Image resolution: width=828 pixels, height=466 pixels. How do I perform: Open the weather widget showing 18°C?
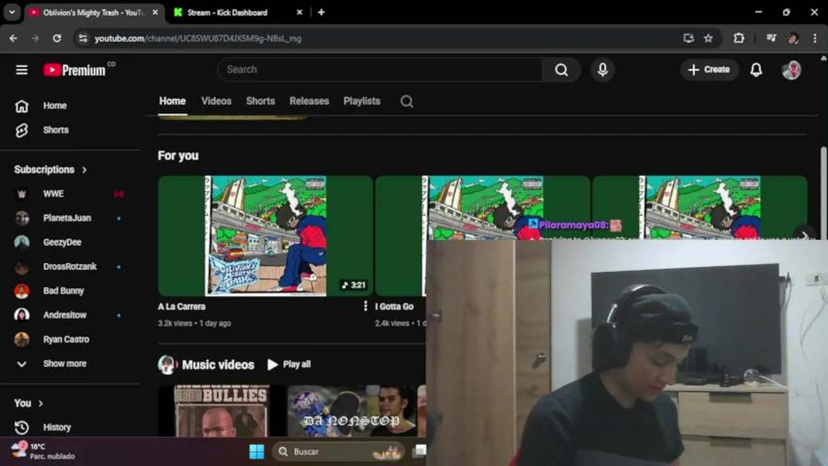[43, 451]
